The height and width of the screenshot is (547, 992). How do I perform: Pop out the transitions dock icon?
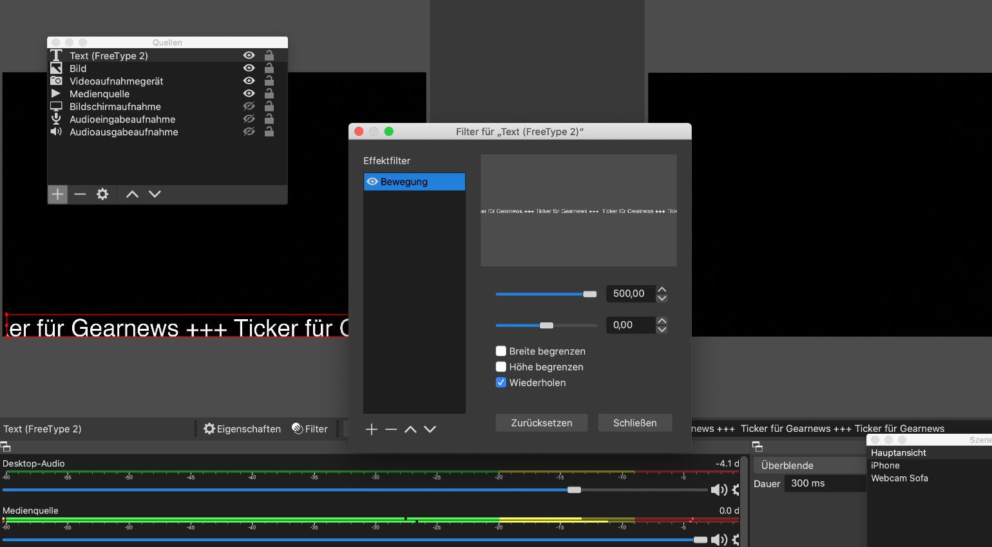pyautogui.click(x=758, y=447)
